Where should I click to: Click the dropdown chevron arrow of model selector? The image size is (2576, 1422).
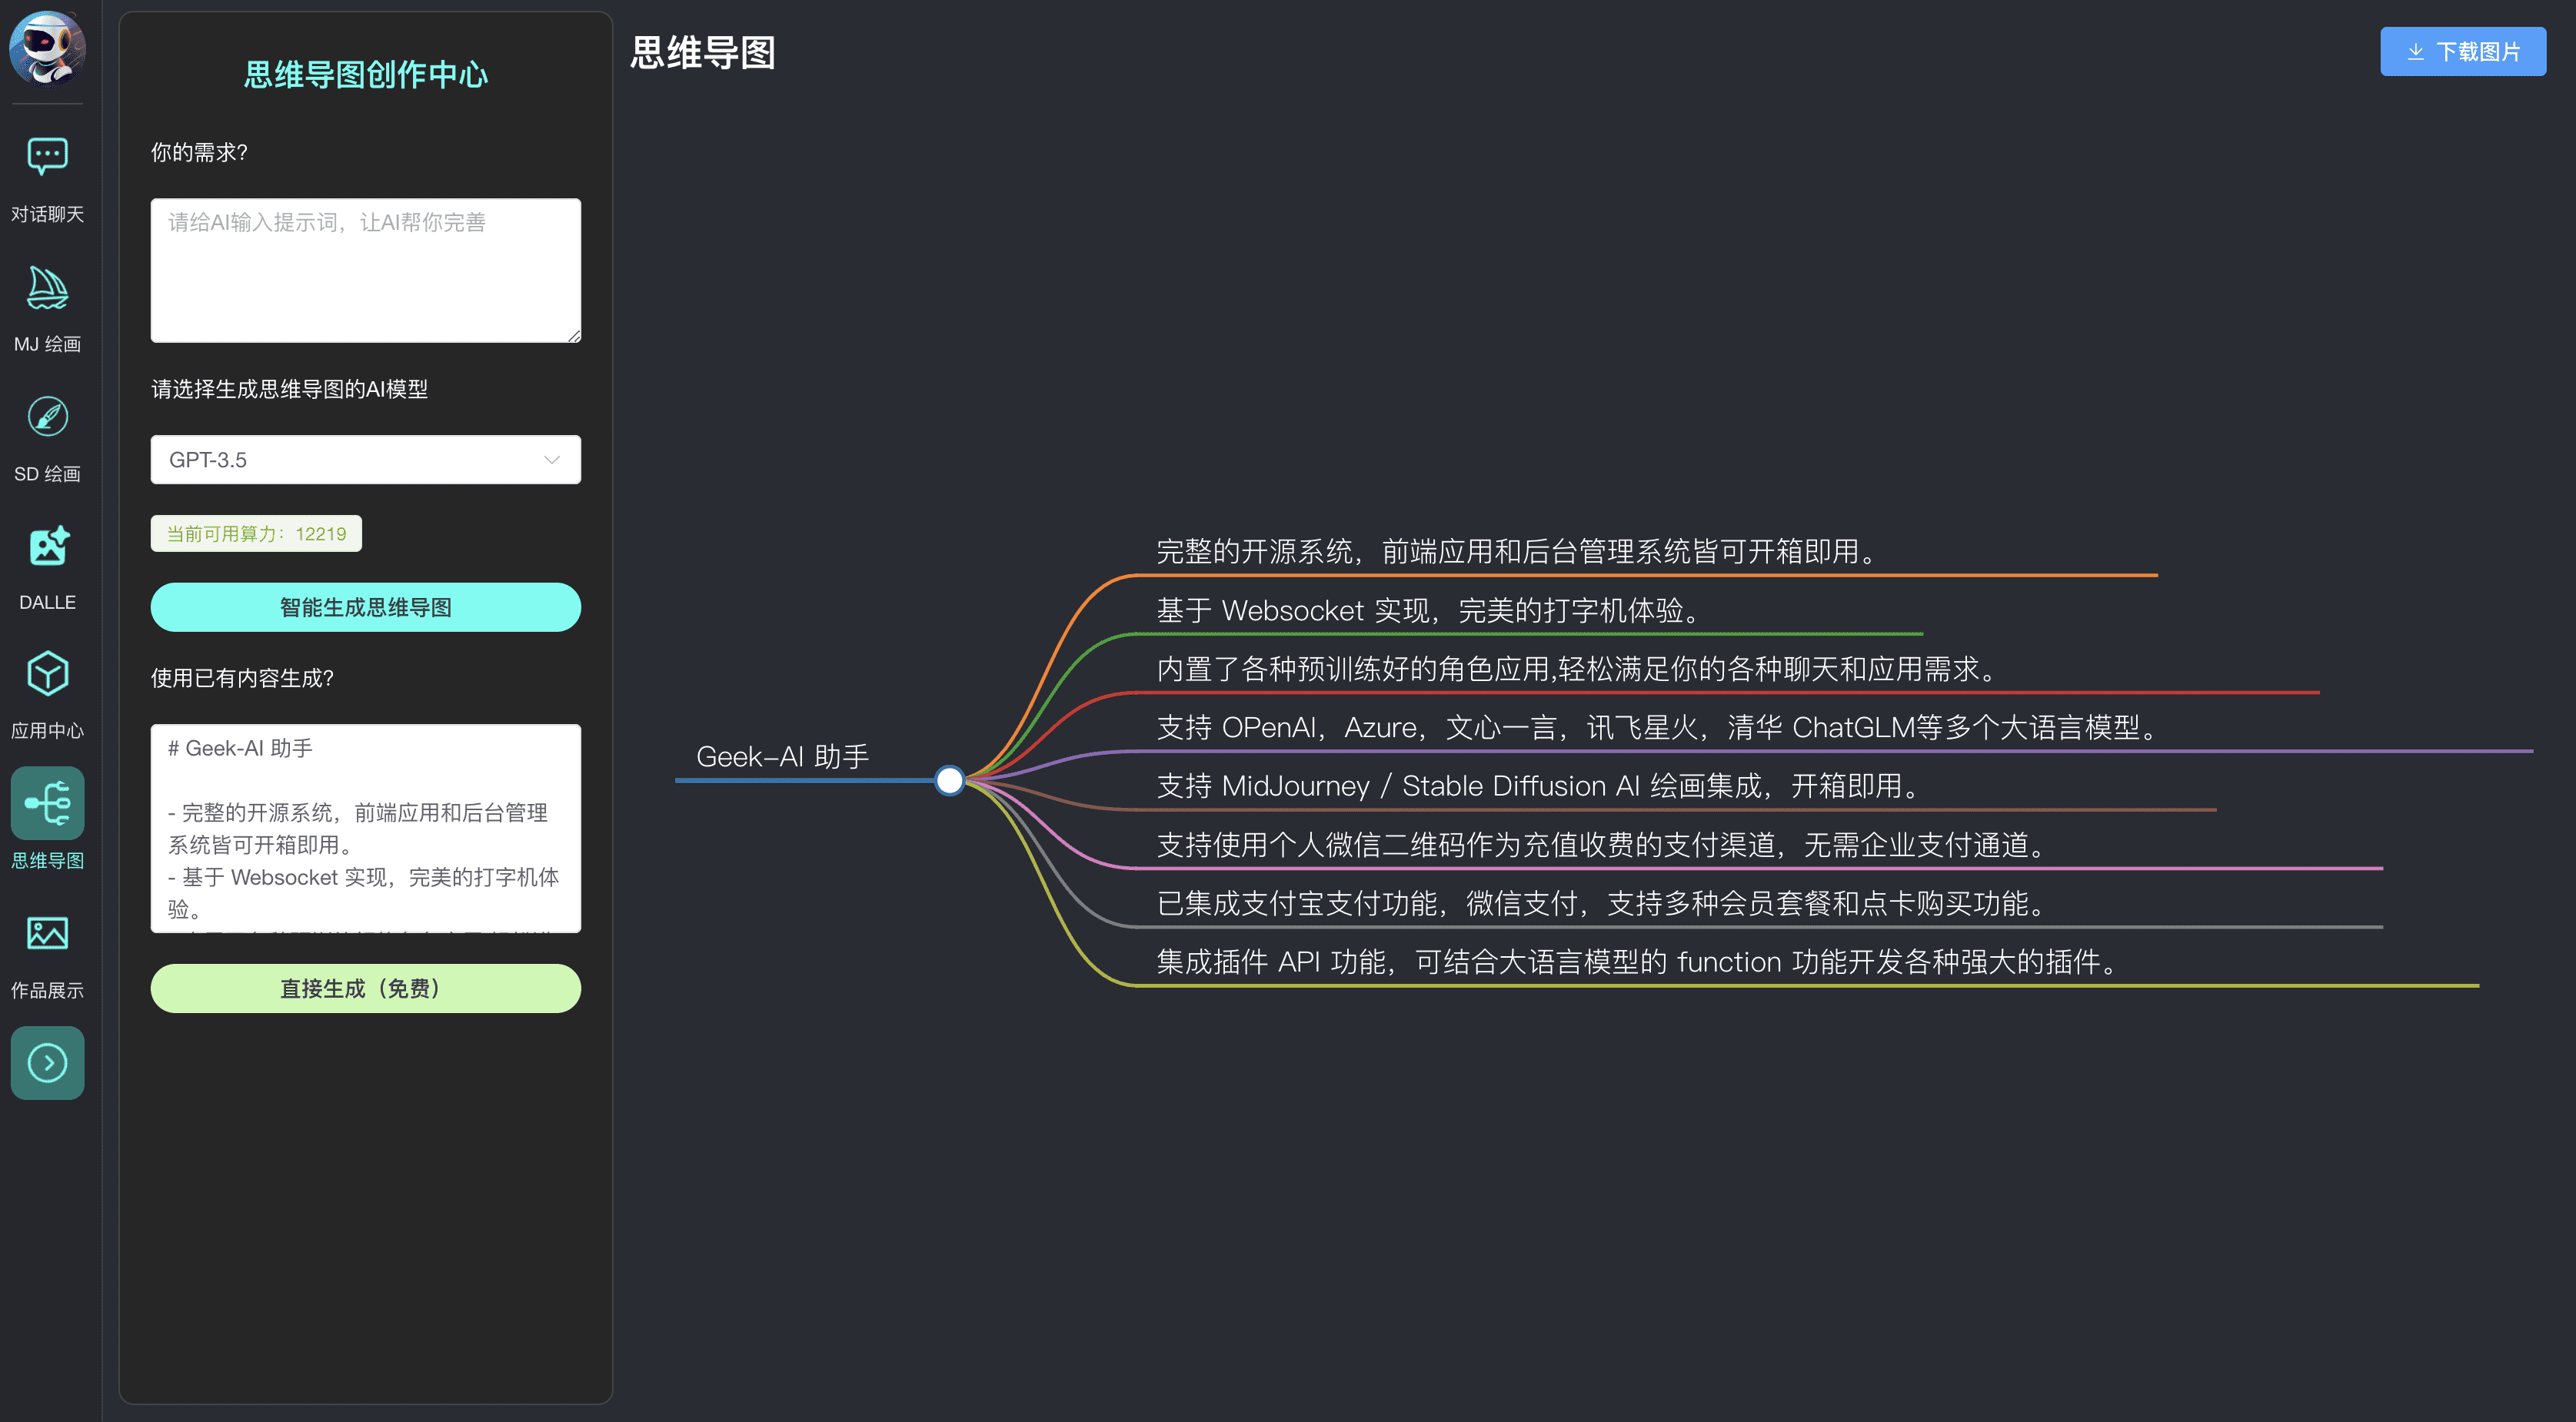click(x=551, y=460)
